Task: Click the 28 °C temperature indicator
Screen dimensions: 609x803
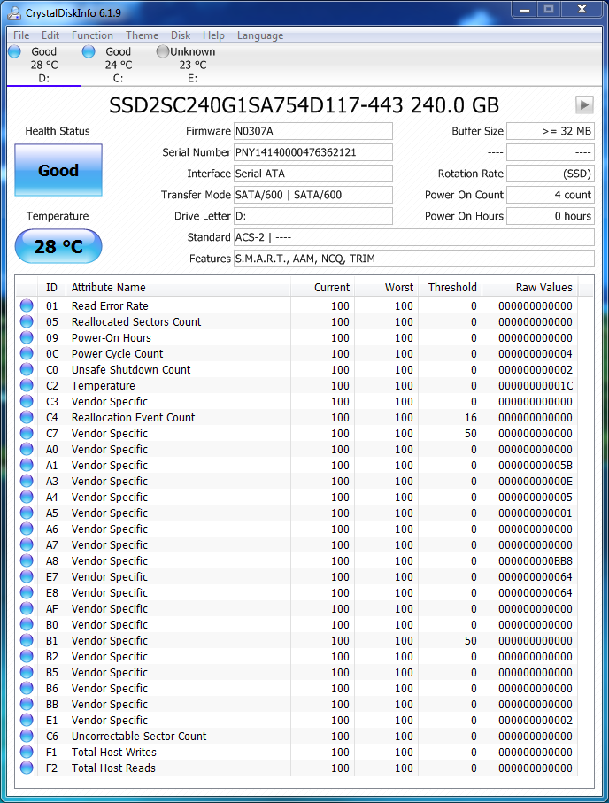Action: coord(58,247)
